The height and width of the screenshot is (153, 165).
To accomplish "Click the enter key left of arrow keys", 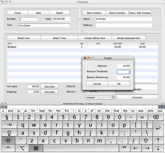I will click(124, 148).
